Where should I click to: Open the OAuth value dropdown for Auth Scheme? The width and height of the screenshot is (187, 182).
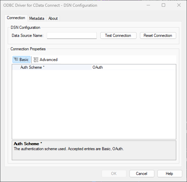(134, 67)
